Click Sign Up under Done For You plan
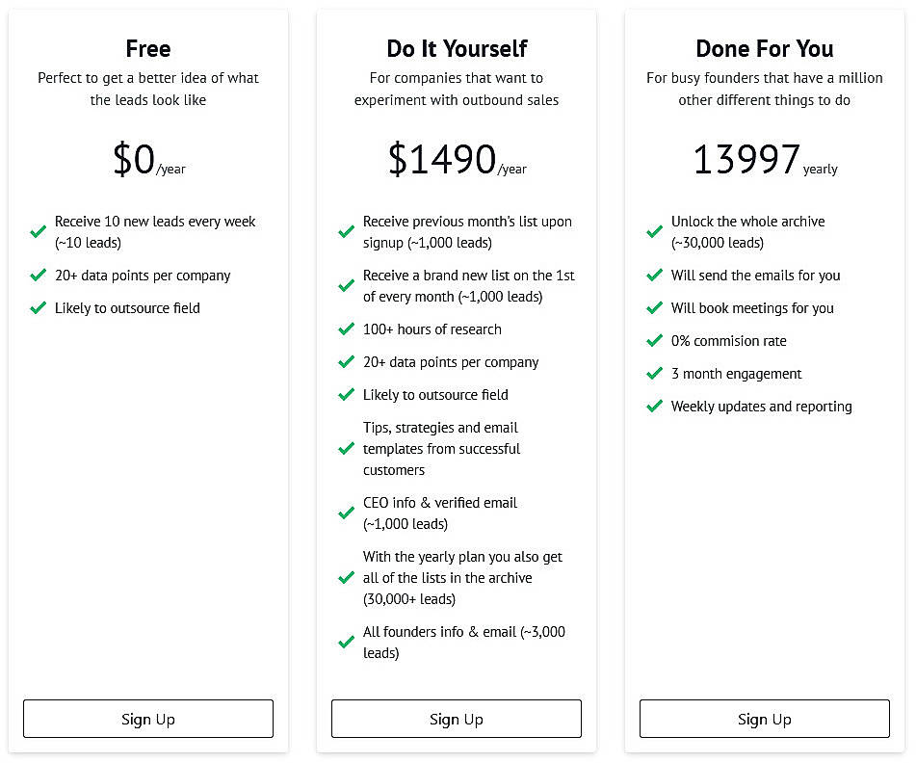The width and height of the screenshot is (916, 763). tap(764, 719)
